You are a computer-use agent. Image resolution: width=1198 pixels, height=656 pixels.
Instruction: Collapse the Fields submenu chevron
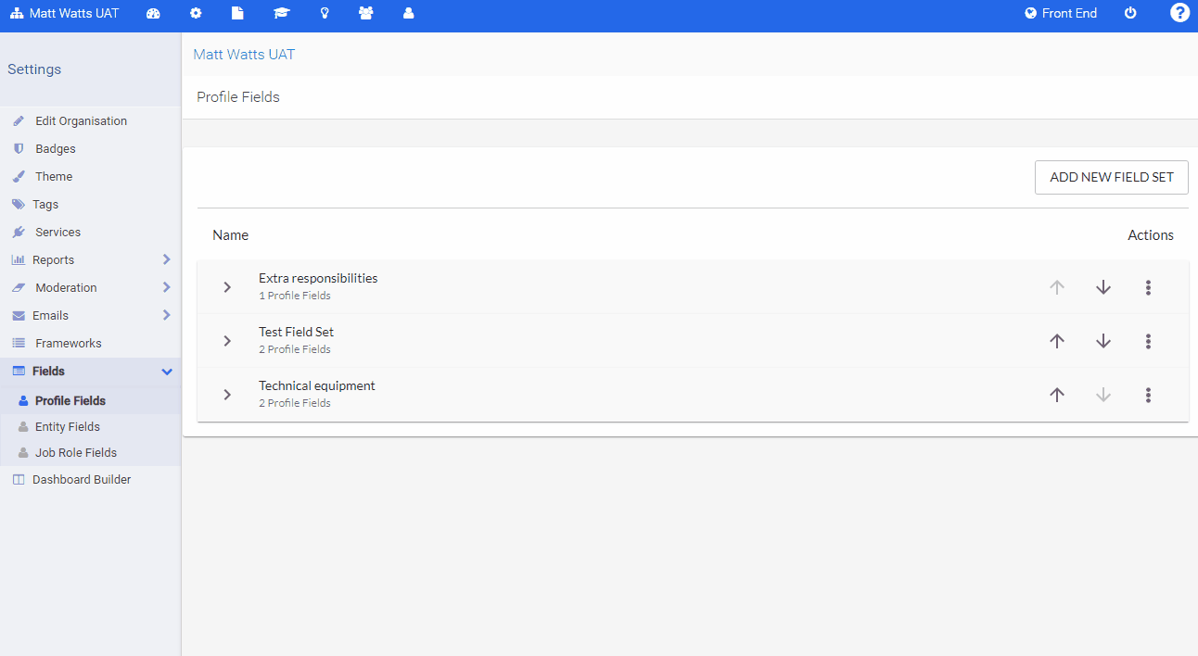167,372
